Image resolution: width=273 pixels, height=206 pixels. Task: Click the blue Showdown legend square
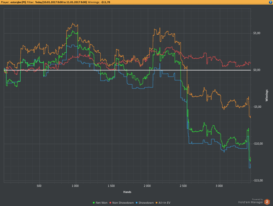pos(136,203)
